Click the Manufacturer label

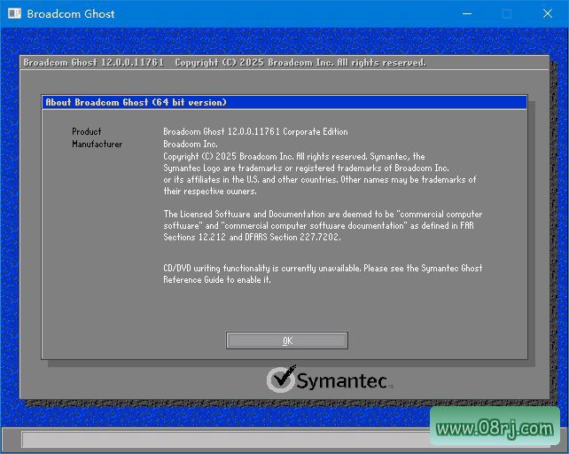coord(97,144)
